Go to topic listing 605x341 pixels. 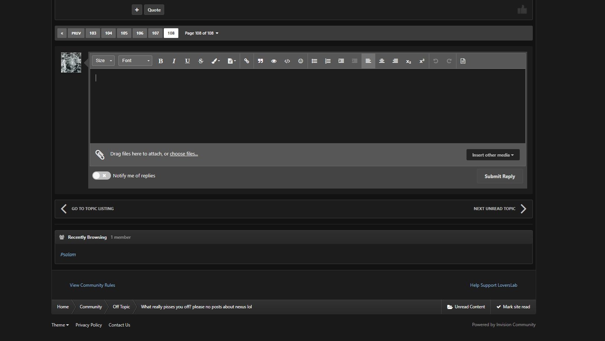pyautogui.click(x=87, y=209)
